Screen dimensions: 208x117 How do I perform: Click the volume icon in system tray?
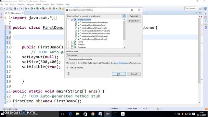tap(190, 114)
